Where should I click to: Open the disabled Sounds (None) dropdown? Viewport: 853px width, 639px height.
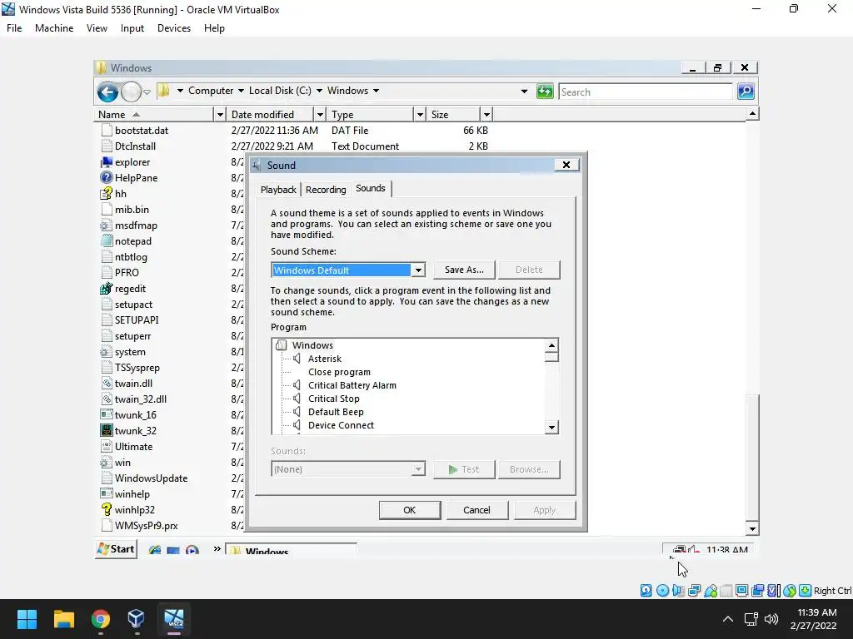[x=418, y=469]
